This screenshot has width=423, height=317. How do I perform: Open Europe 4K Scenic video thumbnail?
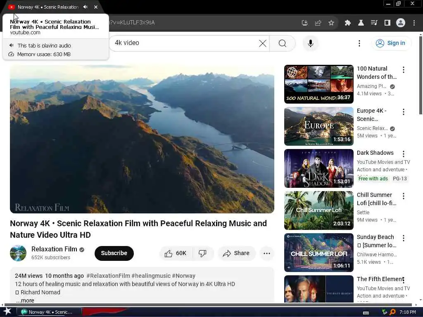318,126
